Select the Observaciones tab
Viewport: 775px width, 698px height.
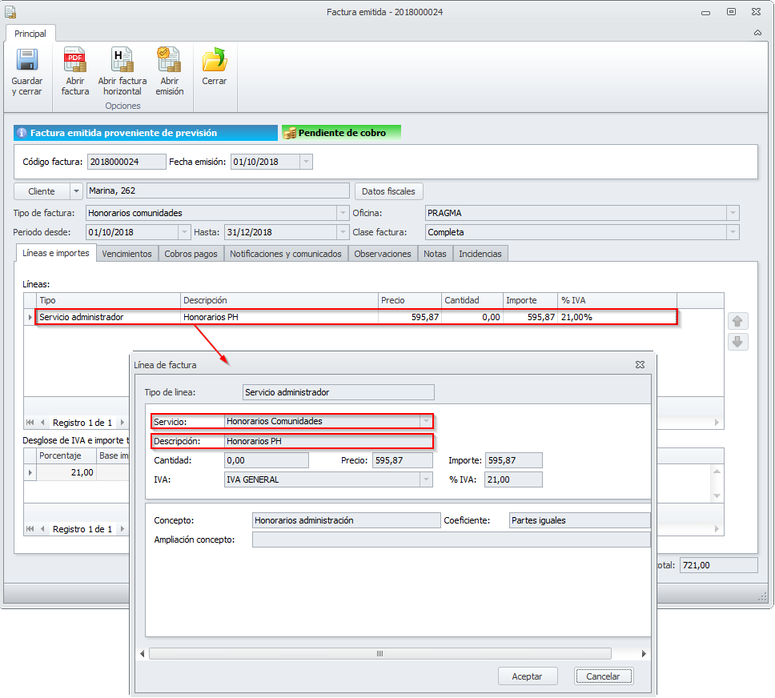pyautogui.click(x=382, y=254)
